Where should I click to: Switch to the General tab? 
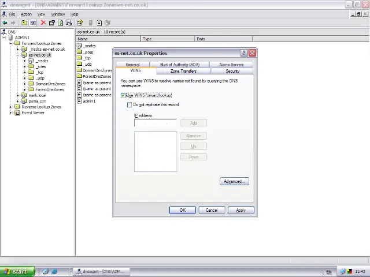click(x=132, y=64)
